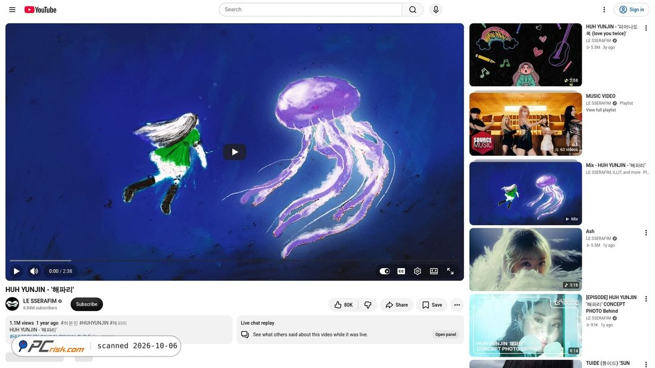This screenshot has width=655, height=368.
Task: Open options menu for TUIDE video
Action: [x=646, y=364]
